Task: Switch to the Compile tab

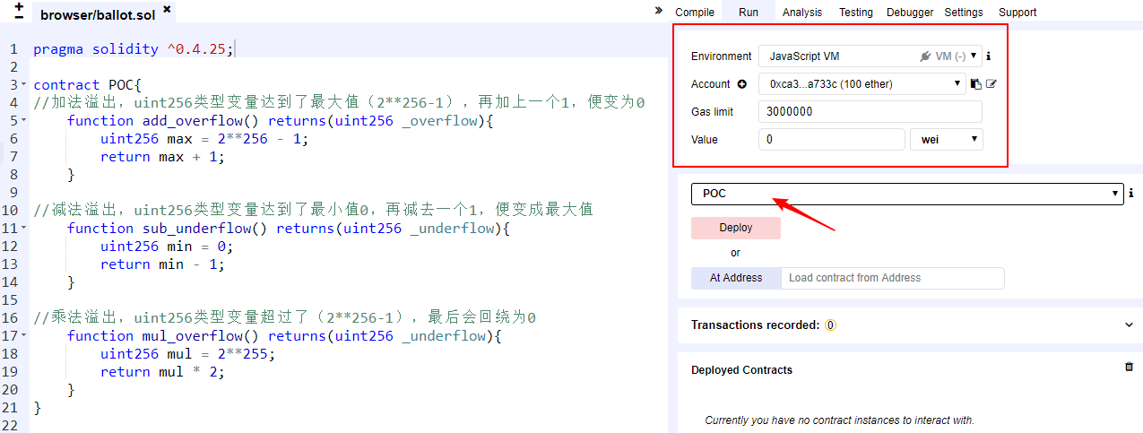Action: coord(695,13)
